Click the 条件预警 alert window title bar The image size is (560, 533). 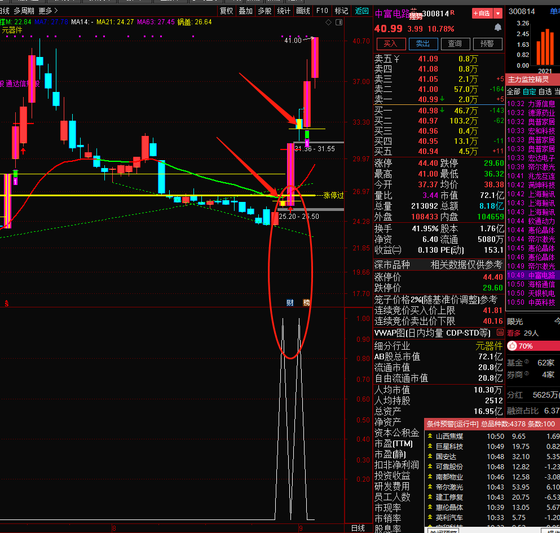point(492,424)
